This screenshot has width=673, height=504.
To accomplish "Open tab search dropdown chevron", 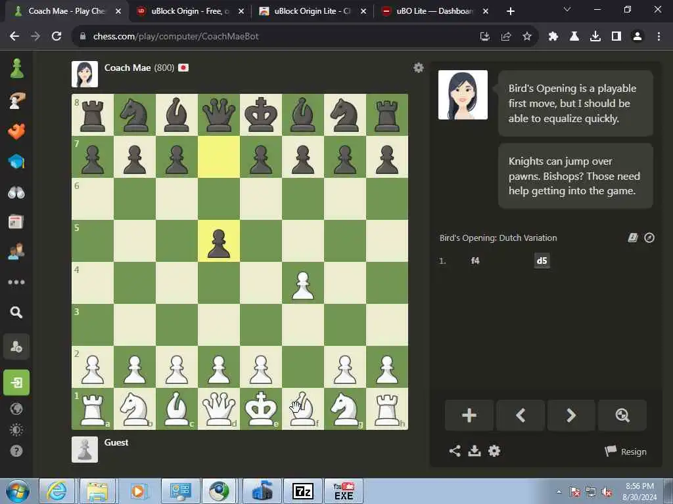I will (x=567, y=9).
